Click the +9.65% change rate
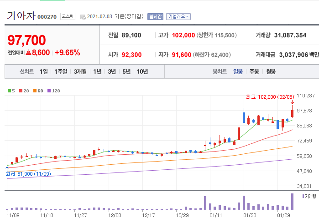 coord(68,52)
